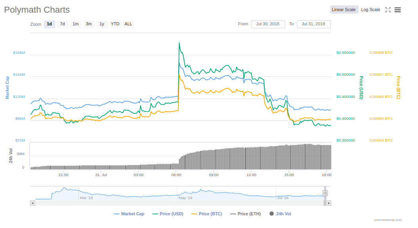Click the 06:00 time axis label
The height and width of the screenshot is (228, 418).
[x=176, y=175]
